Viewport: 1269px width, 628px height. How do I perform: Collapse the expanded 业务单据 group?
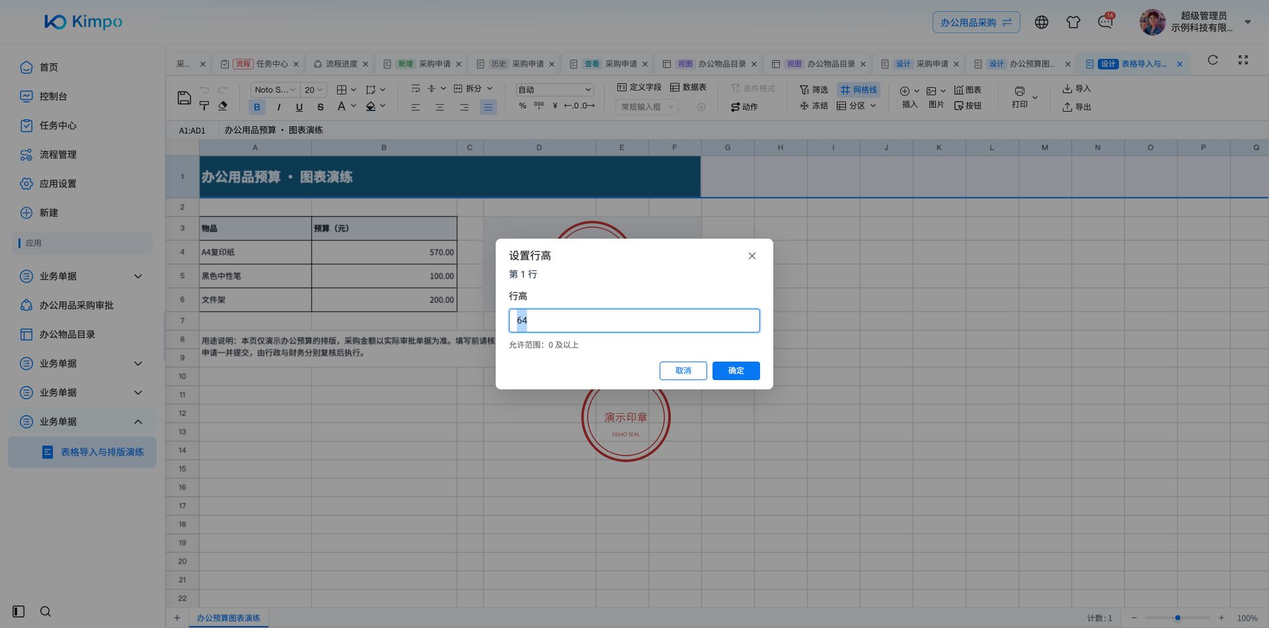click(138, 422)
